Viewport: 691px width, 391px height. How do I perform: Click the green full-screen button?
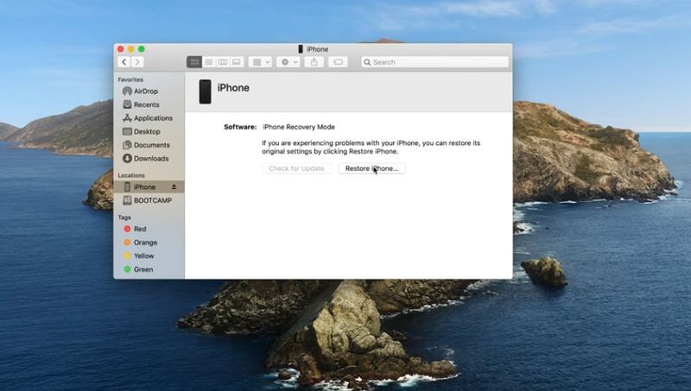(142, 49)
